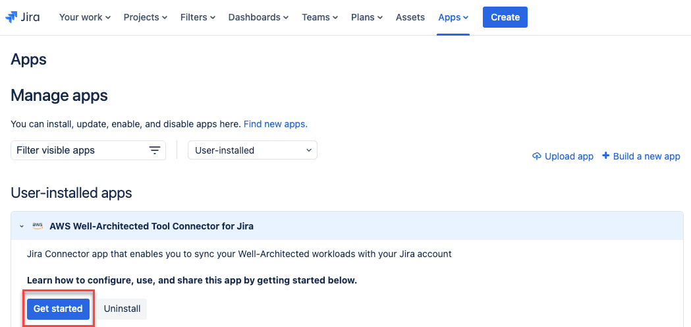Open the Teams menu

click(320, 17)
